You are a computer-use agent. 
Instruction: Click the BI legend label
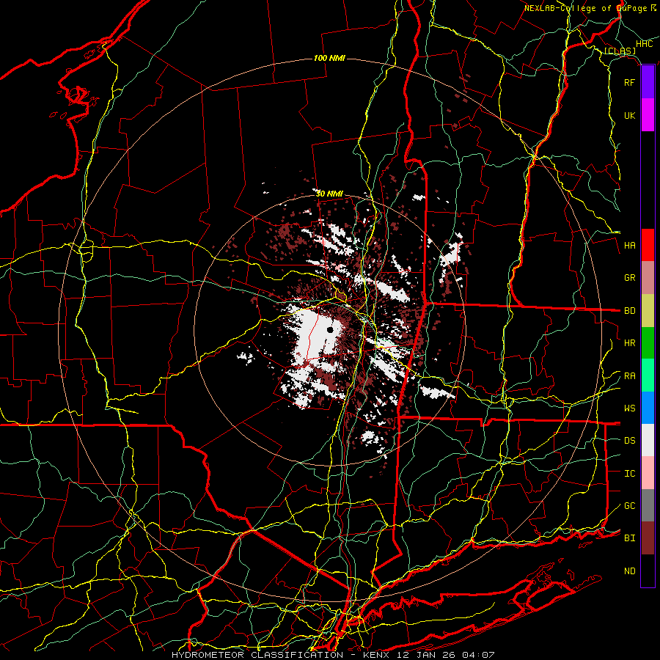(630, 538)
